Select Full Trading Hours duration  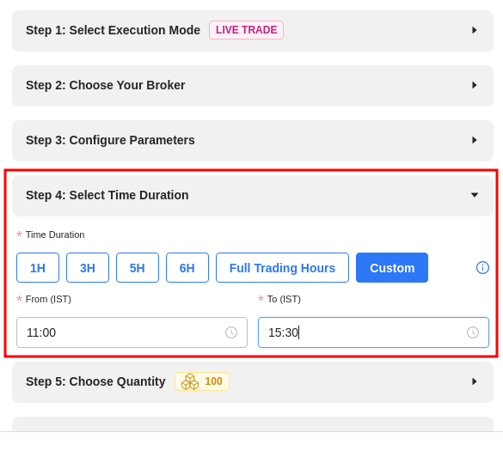tap(282, 268)
